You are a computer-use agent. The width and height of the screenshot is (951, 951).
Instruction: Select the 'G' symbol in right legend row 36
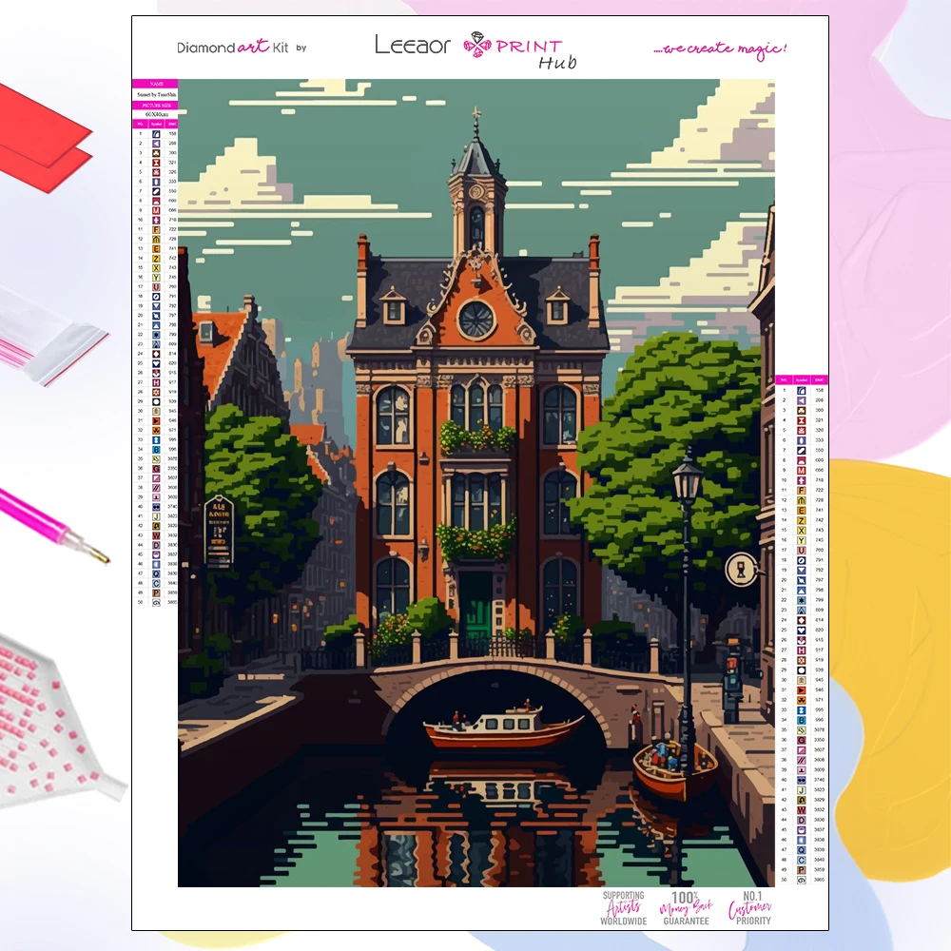(x=801, y=741)
